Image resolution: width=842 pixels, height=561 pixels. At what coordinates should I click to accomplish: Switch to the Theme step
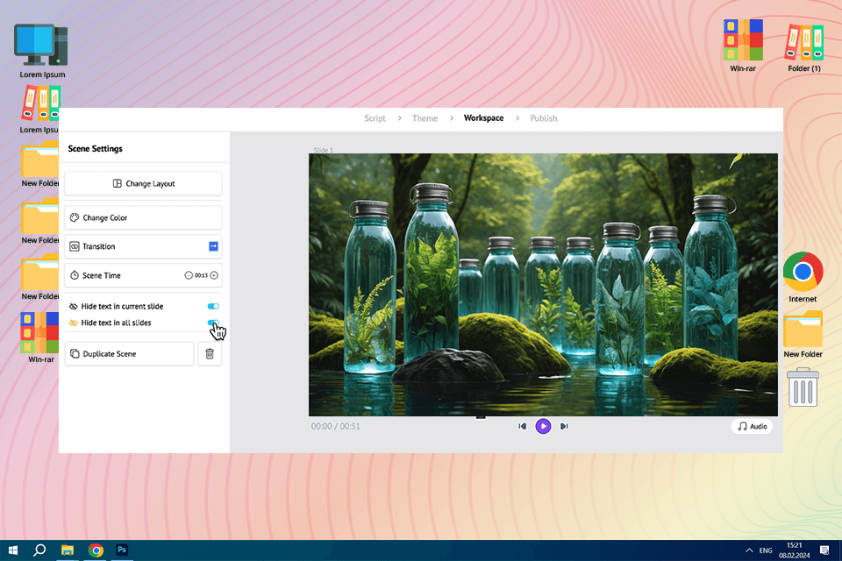click(x=425, y=118)
